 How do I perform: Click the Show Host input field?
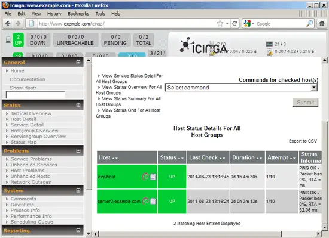tap(35, 95)
